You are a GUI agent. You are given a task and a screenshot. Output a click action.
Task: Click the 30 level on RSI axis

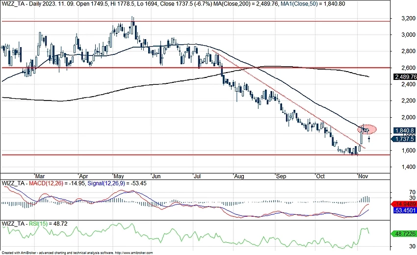(412, 246)
